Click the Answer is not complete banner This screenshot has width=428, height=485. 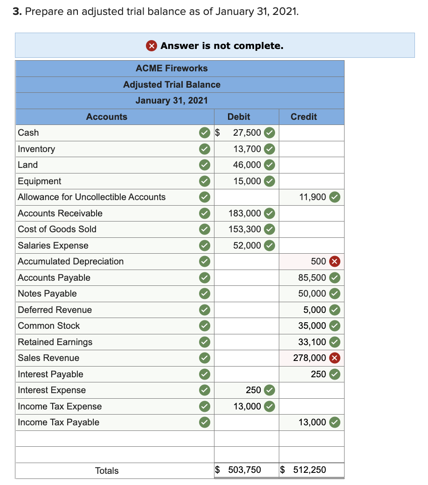click(214, 46)
